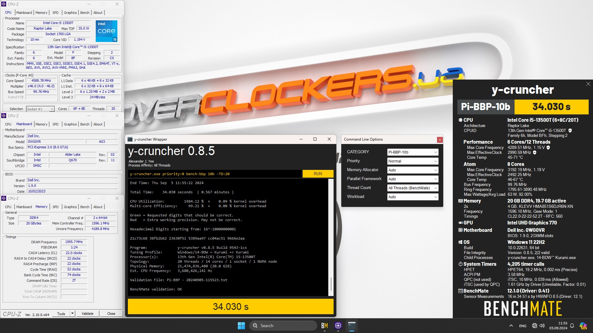
Task: Open network settings in the system tray
Action: tap(535, 326)
